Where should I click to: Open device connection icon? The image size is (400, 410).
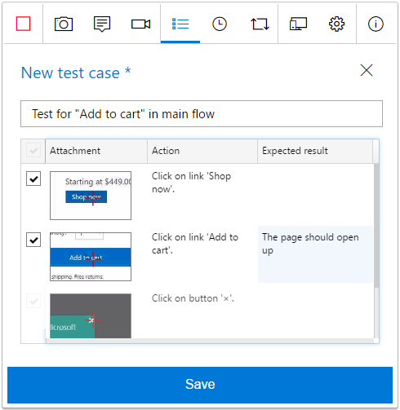298,24
